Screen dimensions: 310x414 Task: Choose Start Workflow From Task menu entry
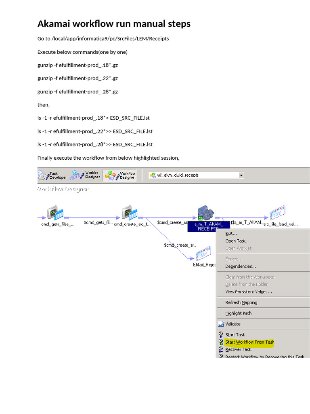[249, 342]
